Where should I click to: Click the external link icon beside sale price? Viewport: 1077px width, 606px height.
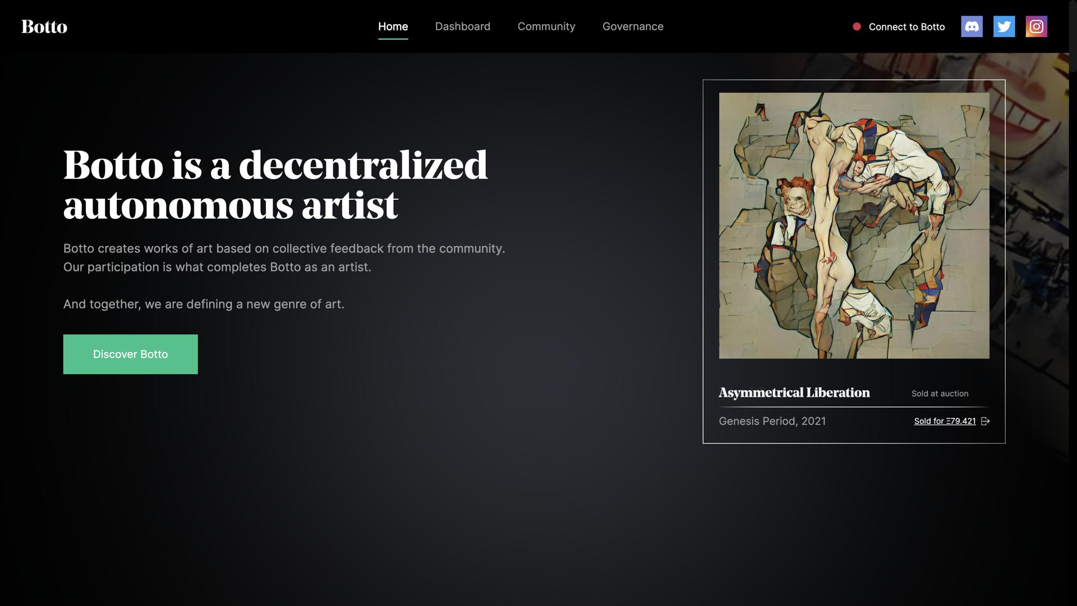tap(985, 421)
